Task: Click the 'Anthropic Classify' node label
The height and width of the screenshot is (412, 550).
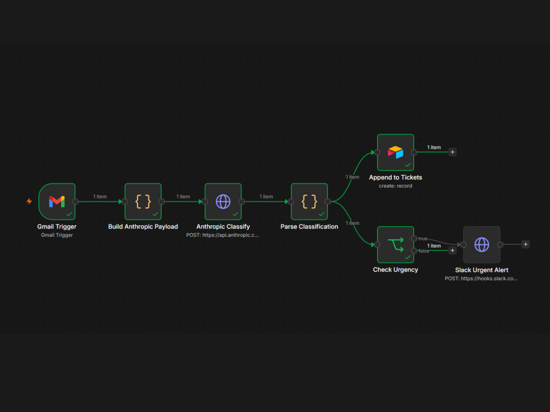Action: click(223, 227)
